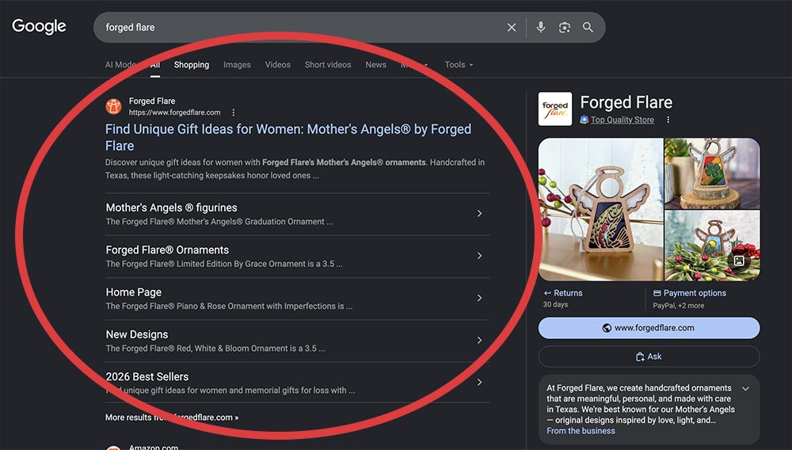The width and height of the screenshot is (792, 450).
Task: Expand chevron on 2026 Best Sellers row
Action: click(x=479, y=383)
